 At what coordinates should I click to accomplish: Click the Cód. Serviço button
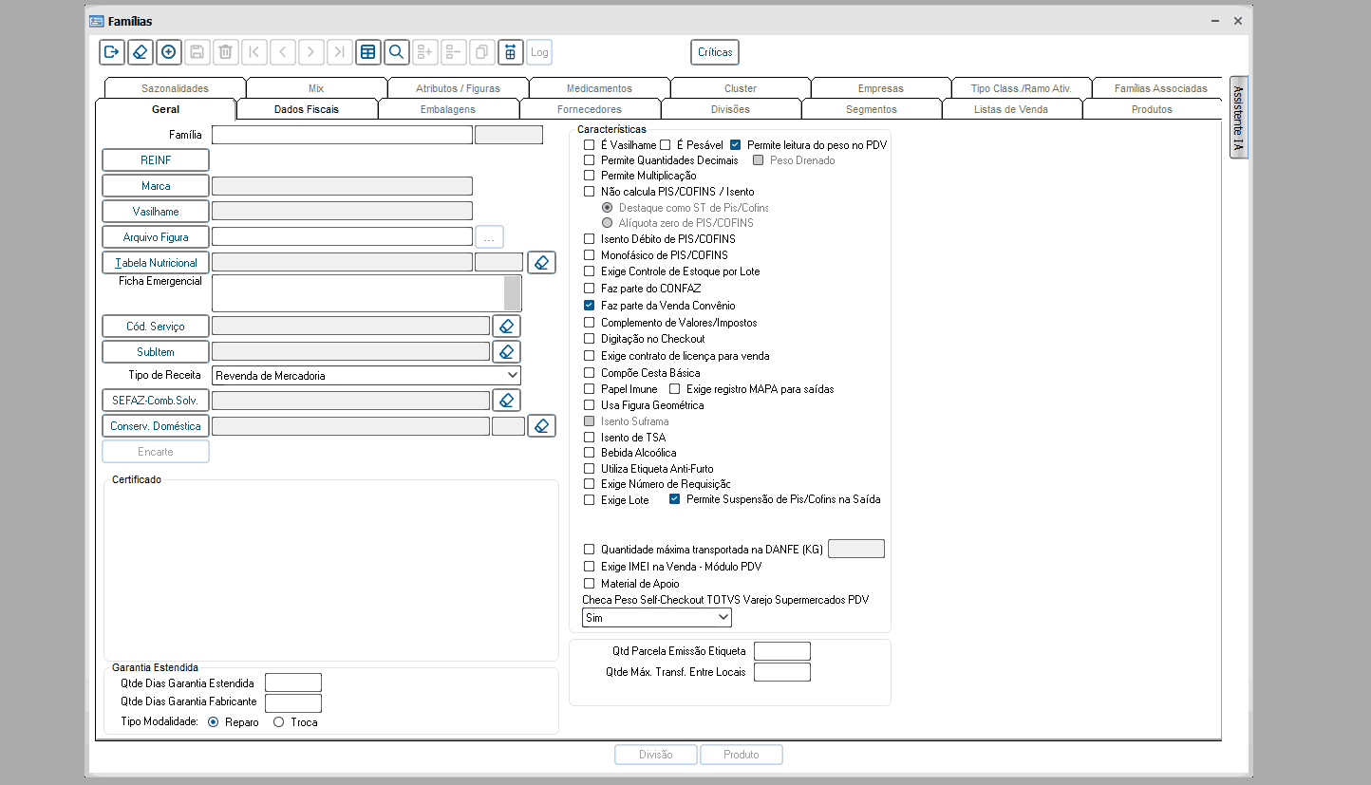[156, 327]
